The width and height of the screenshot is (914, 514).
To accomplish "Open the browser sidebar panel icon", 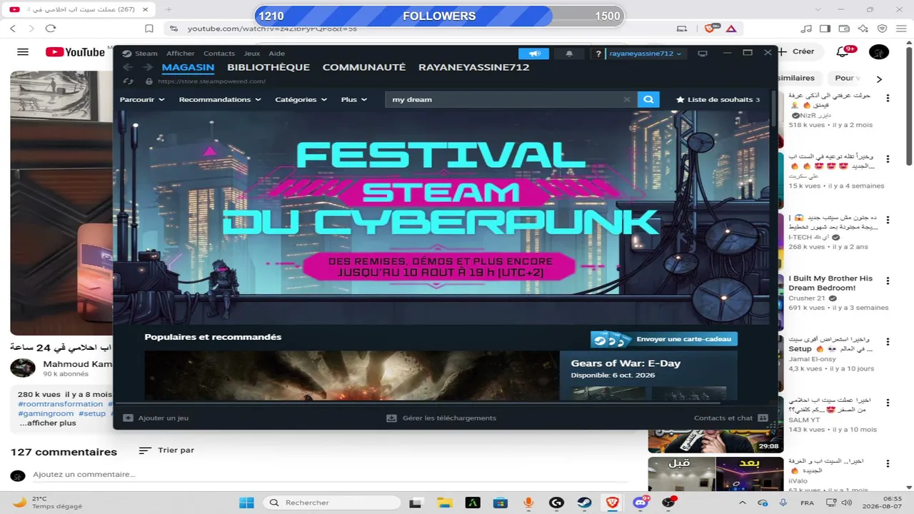I will point(825,29).
